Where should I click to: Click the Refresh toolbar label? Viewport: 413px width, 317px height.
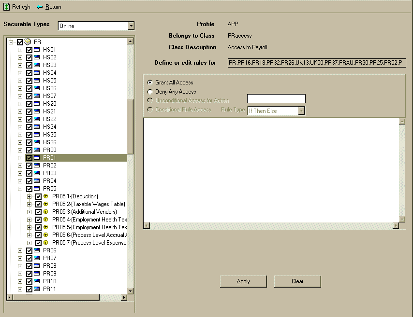(x=21, y=7)
